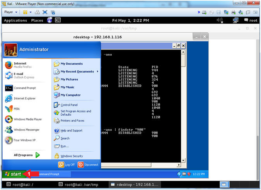Open Printers and Faxes

(69, 120)
